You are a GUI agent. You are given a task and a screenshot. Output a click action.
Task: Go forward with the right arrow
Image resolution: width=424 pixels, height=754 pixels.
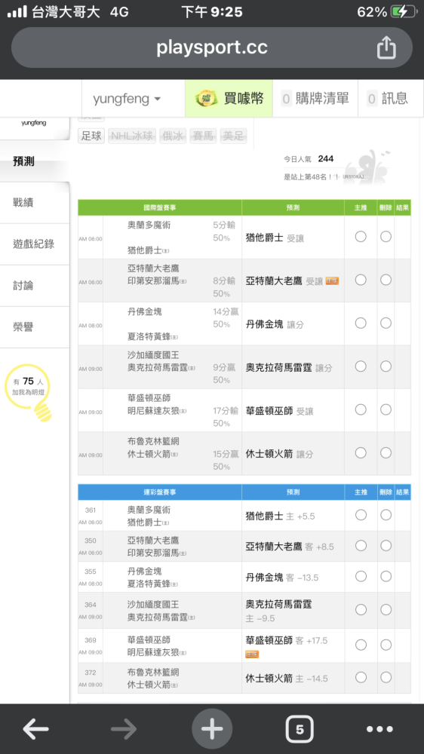[124, 729]
